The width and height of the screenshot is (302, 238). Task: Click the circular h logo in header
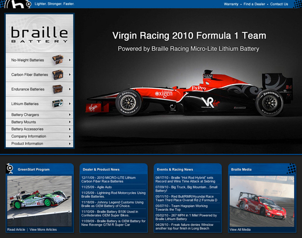(x=18, y=4)
